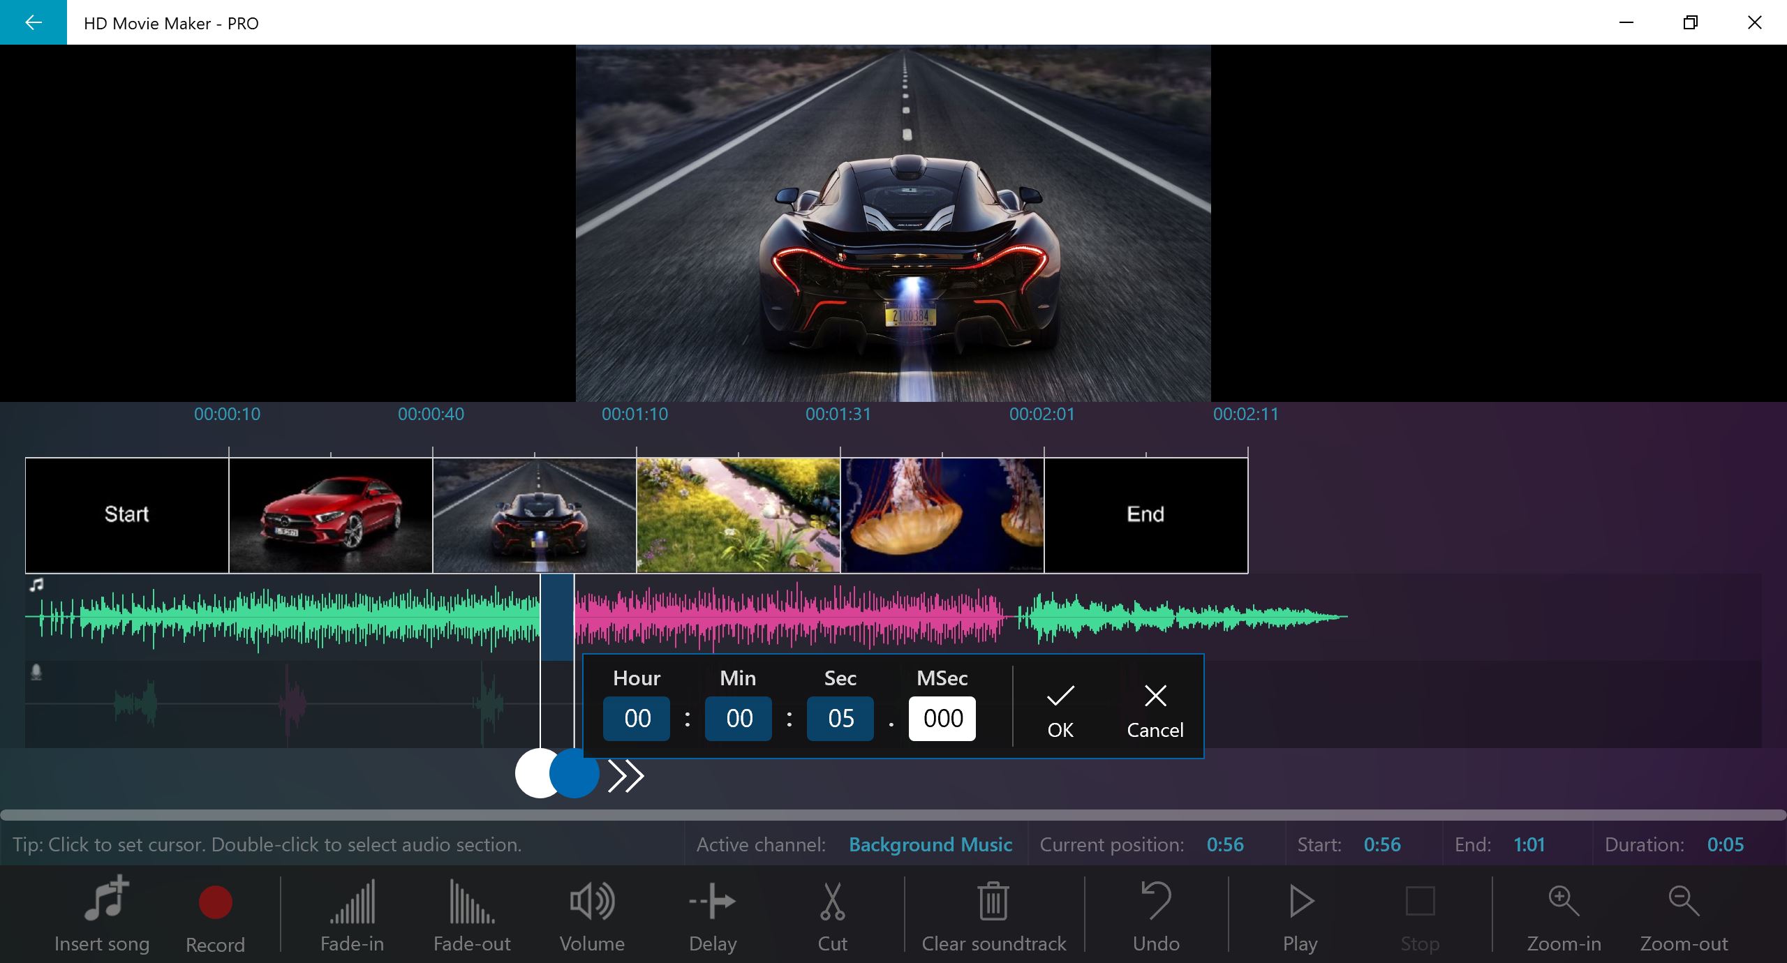The height and width of the screenshot is (963, 1787).
Task: Select the flower garden clip thumbnail
Action: pyautogui.click(x=739, y=515)
